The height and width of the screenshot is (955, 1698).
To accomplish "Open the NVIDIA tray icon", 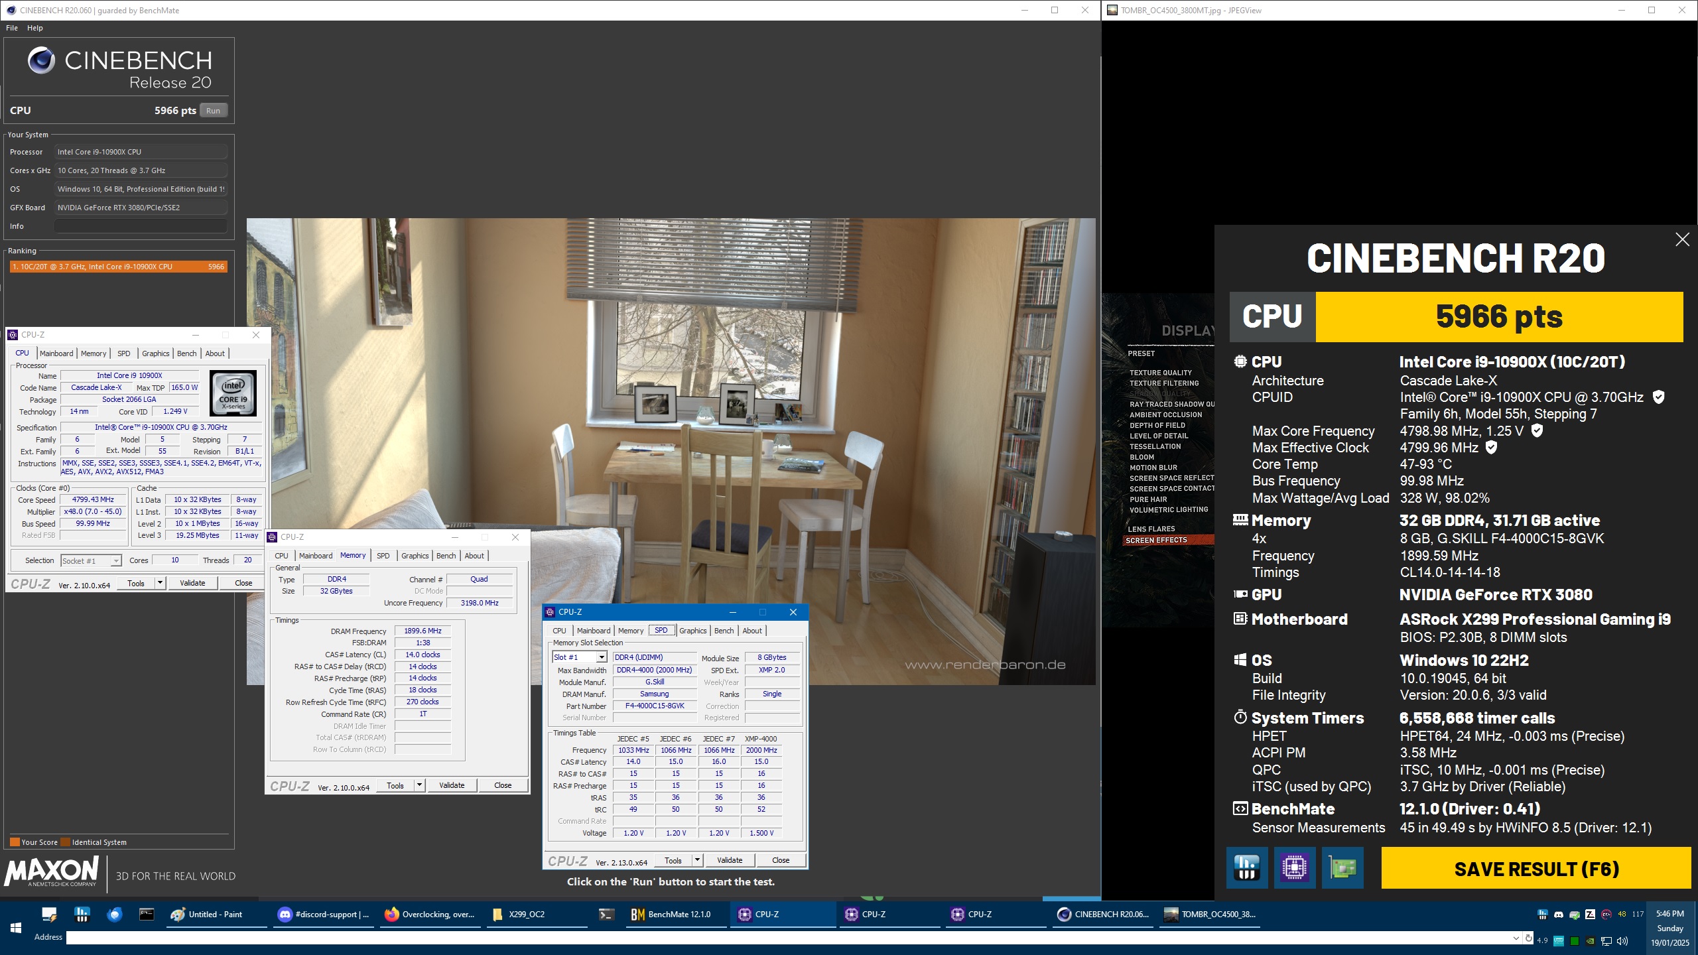I will [1590, 940].
